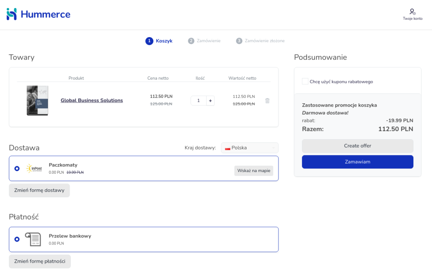Go to Zamówienie złożone step
This screenshot has width=432, height=269.
(260, 41)
